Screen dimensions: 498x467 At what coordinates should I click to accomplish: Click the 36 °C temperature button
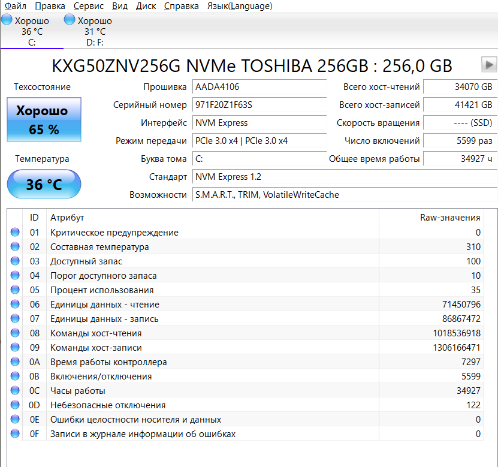(x=44, y=185)
